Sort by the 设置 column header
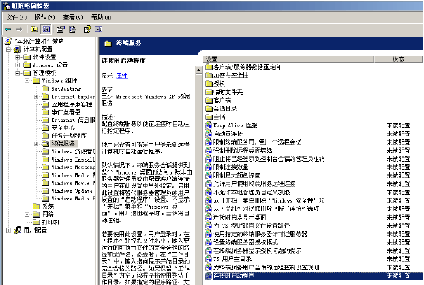 pos(288,59)
